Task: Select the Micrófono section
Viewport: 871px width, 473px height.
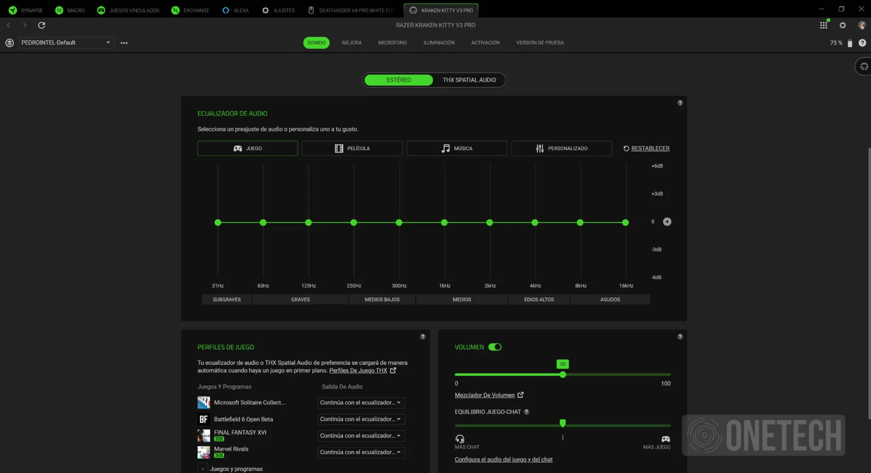Action: pos(392,43)
